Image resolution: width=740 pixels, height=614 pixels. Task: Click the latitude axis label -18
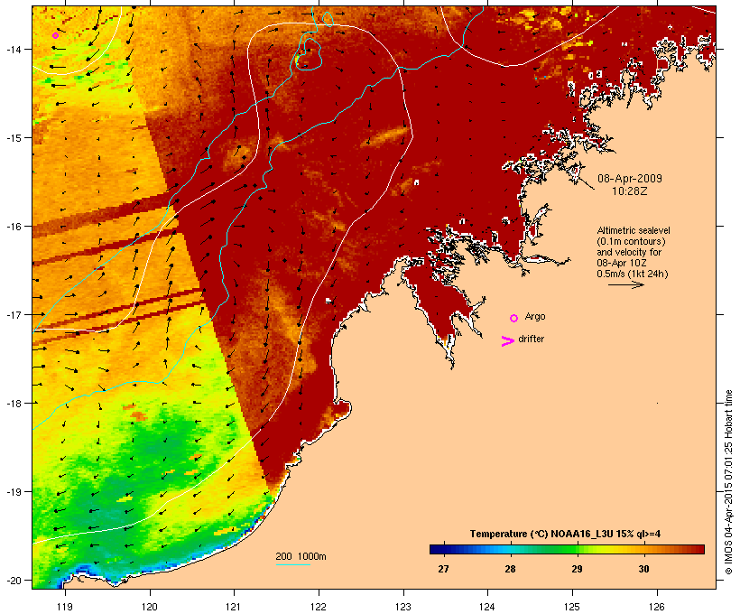pos(13,403)
